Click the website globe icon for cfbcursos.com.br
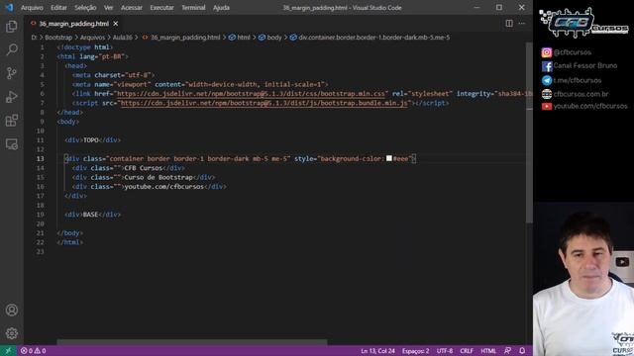 [x=547, y=94]
